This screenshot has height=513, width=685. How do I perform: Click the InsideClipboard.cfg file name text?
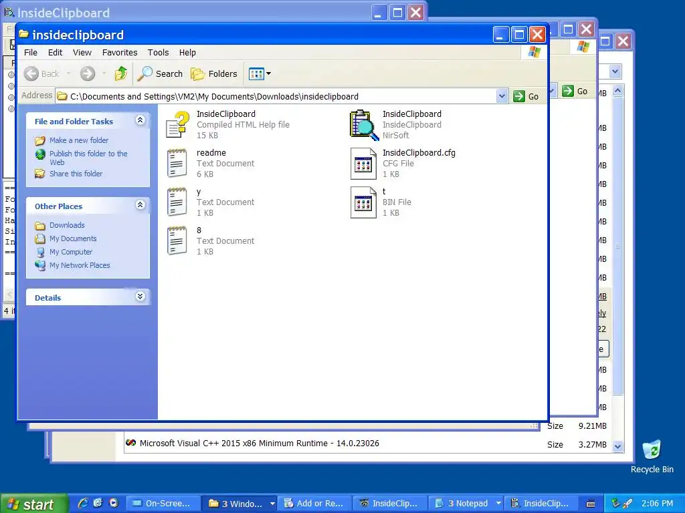pos(419,153)
